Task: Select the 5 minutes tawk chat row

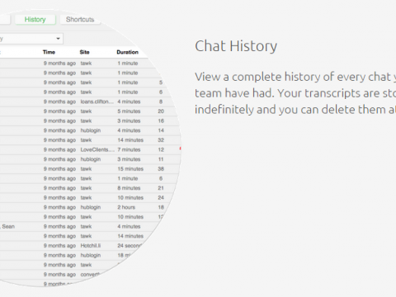Action: 87,111
